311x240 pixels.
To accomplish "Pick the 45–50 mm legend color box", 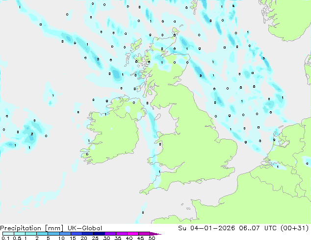I will pos(144,234).
